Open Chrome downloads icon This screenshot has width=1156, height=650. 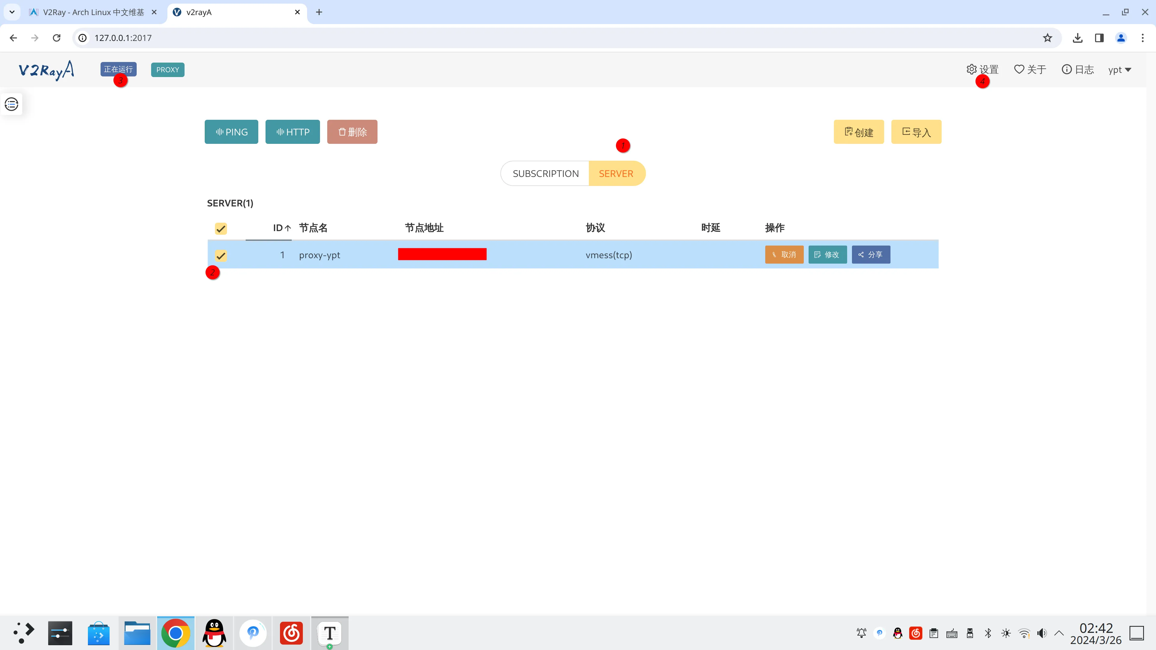coord(1077,38)
